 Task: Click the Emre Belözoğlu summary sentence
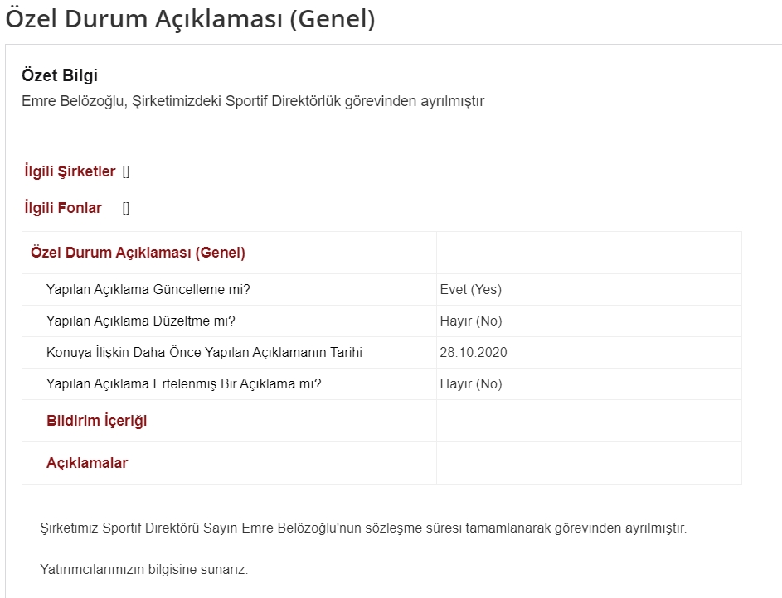click(253, 101)
